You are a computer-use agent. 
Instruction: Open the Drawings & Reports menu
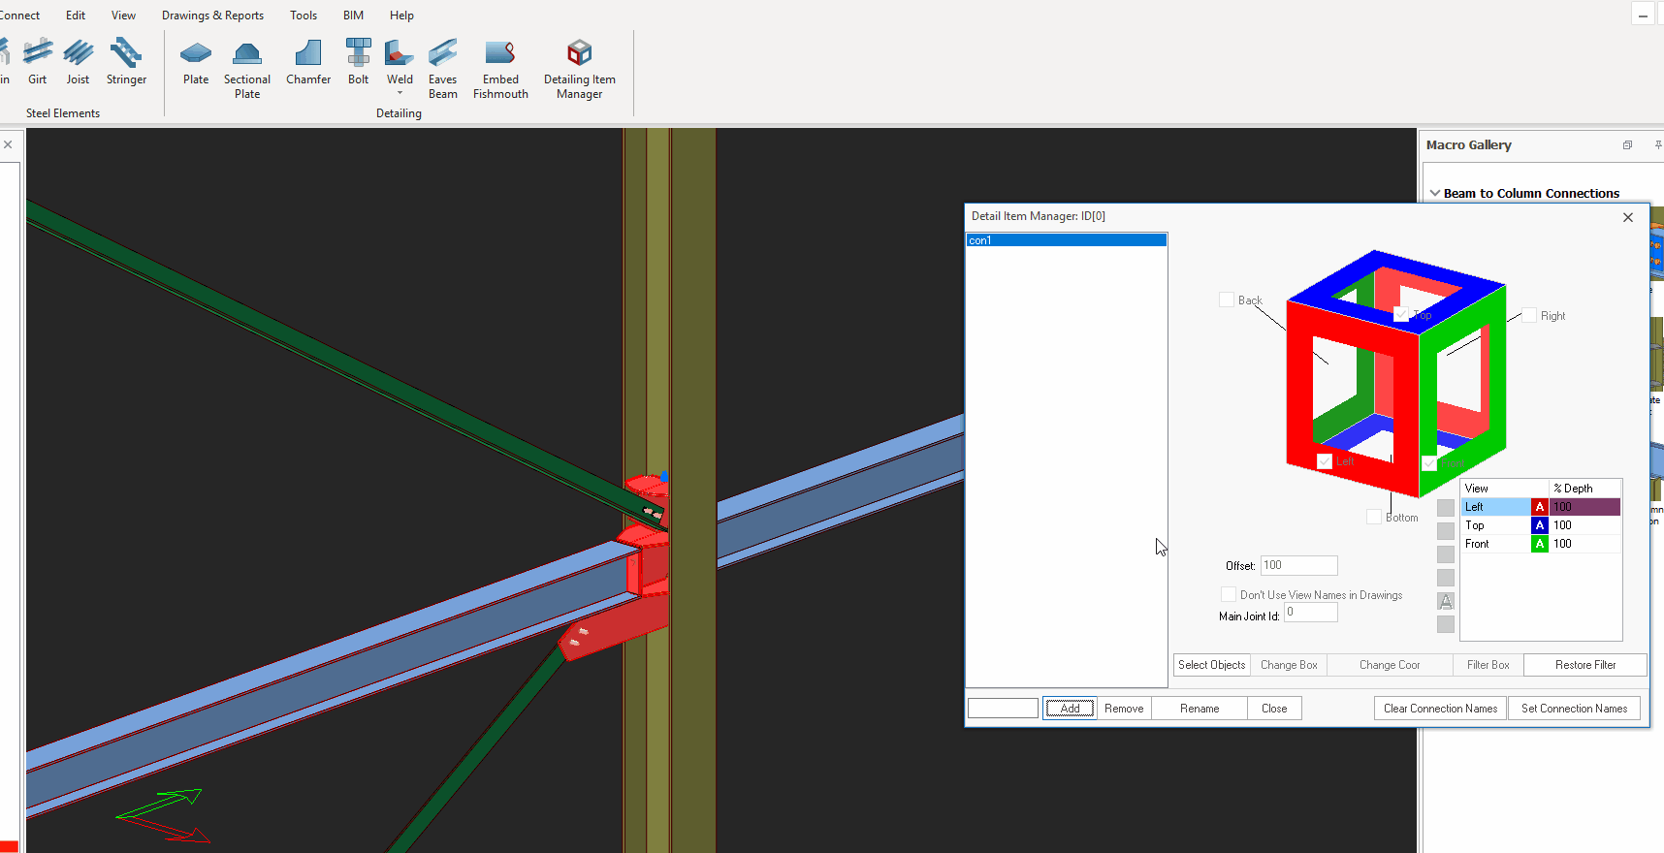[x=212, y=16]
